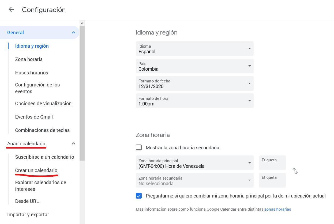Open Suscribirse a un calendario
The height and width of the screenshot is (224, 334).
pos(44,157)
